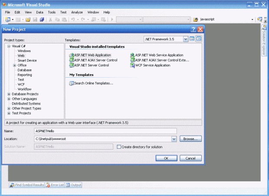Expand the Database Projects node

click(9, 94)
